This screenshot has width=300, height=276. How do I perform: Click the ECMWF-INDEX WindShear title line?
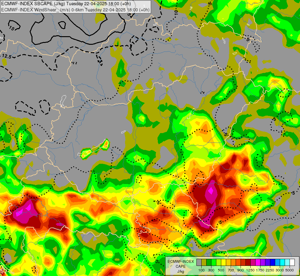75,10
